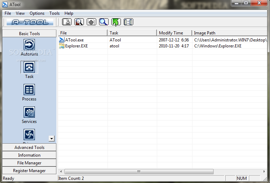
Task: Select the Explorer.EXE row
Action: click(163, 46)
